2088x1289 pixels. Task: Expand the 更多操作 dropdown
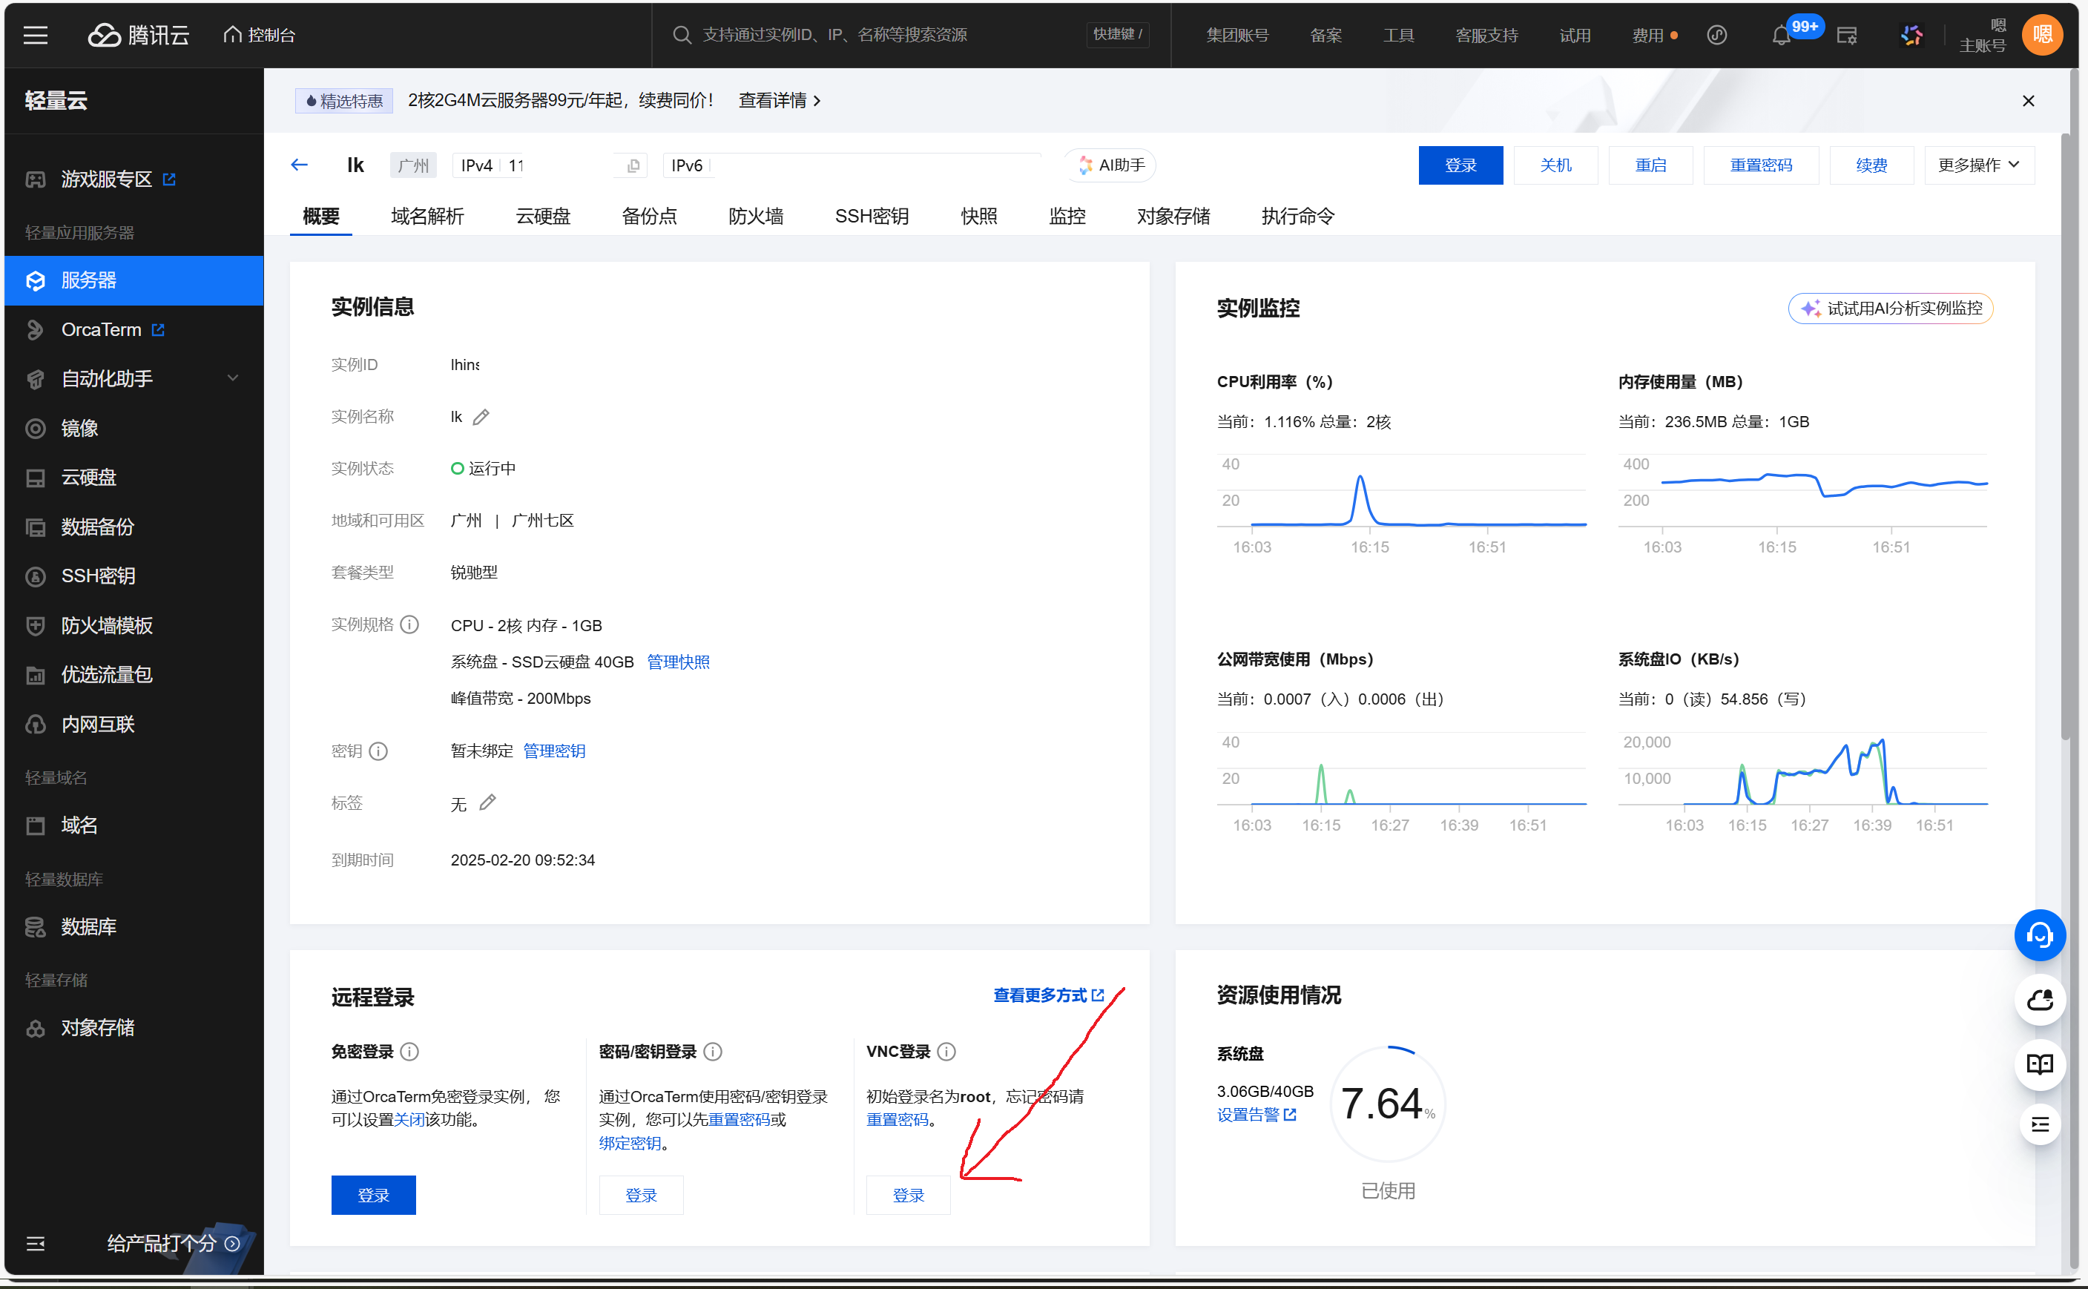pos(1979,165)
